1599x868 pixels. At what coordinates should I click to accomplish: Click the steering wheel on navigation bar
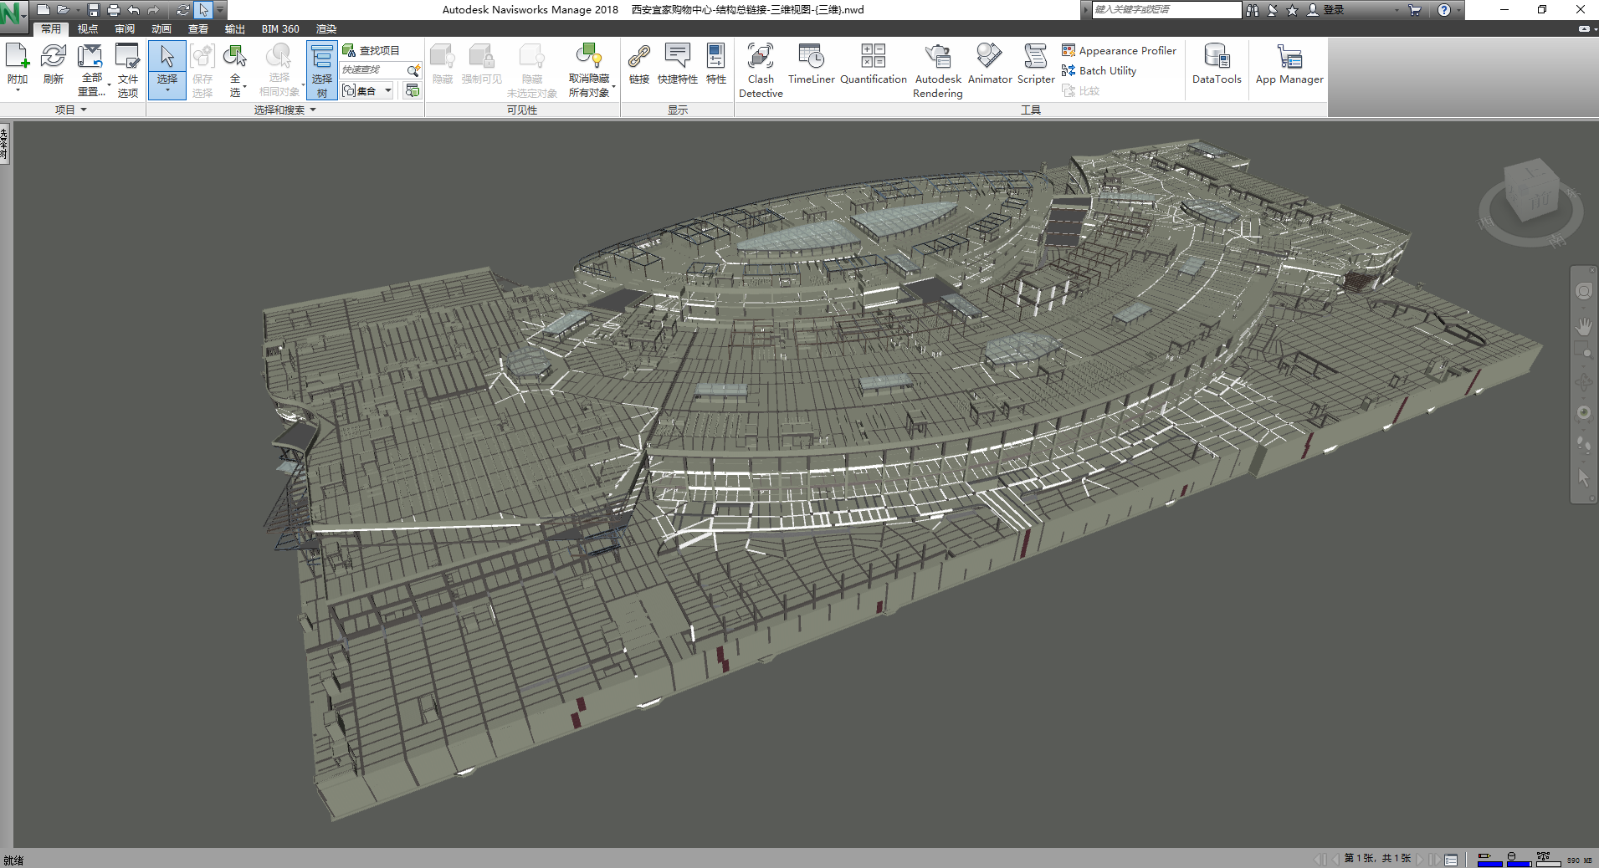(1583, 291)
